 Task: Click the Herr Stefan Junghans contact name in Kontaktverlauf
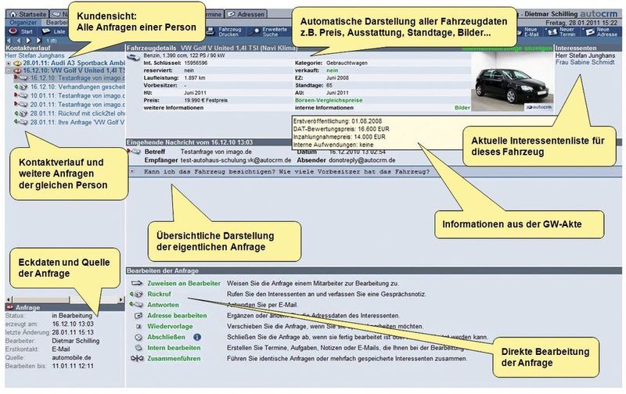[x=34, y=56]
